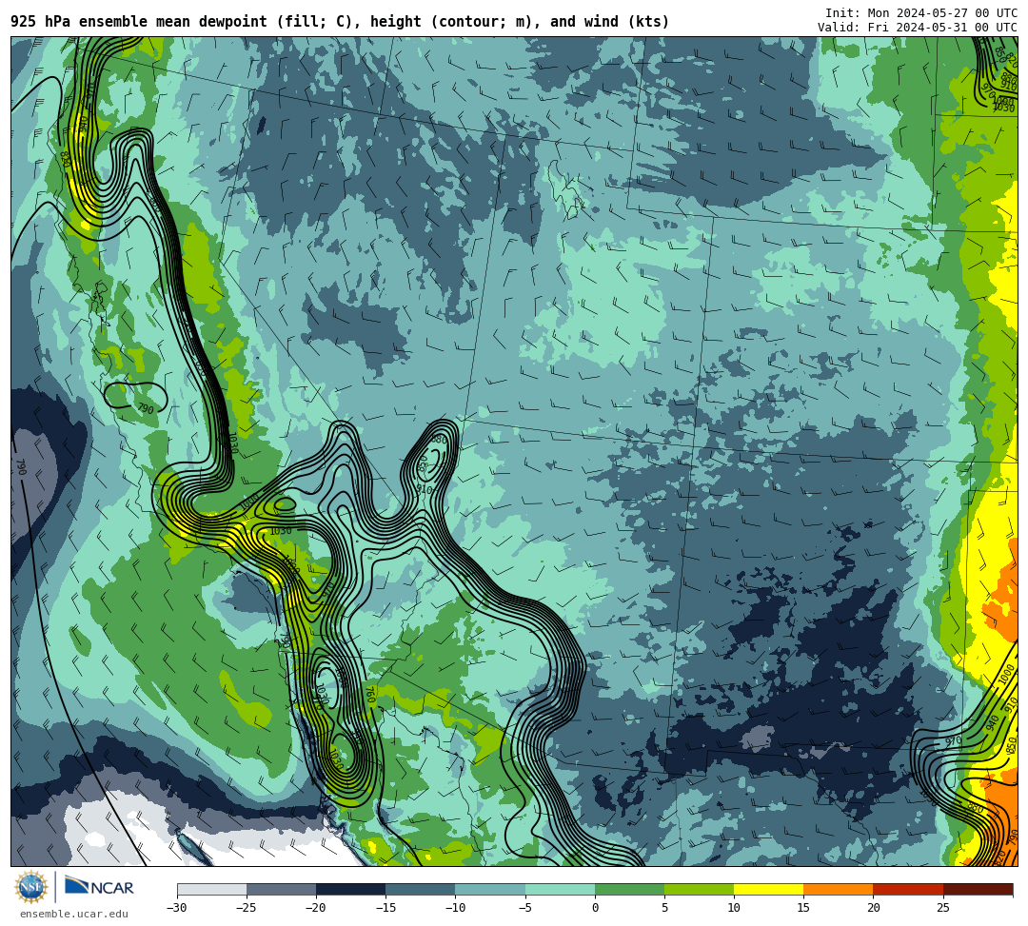Click the '790' label inside the closed offshore contour
This screenshot has width=1028, height=926.
click(146, 409)
